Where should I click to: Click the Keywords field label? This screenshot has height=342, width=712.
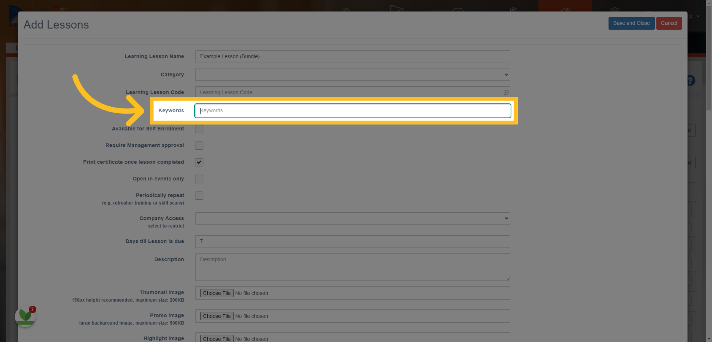(x=171, y=110)
